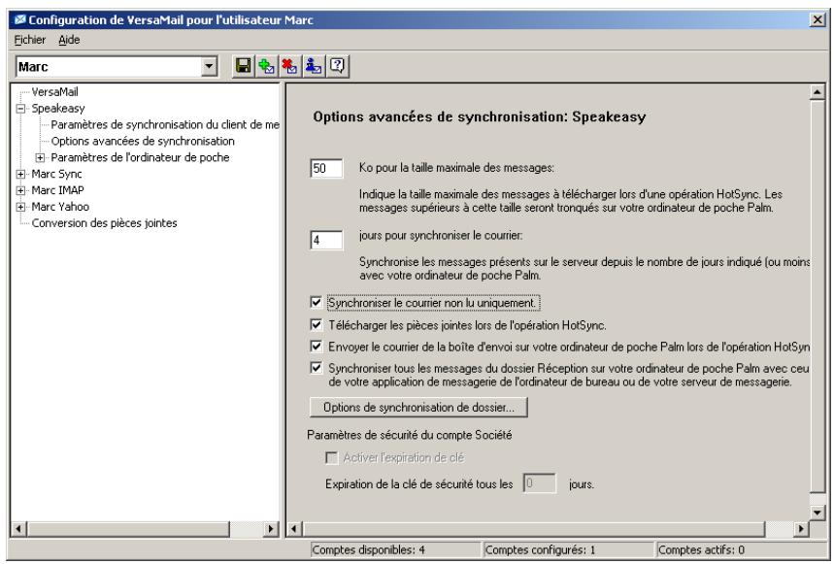Click the delete mail account icon

tap(290, 66)
